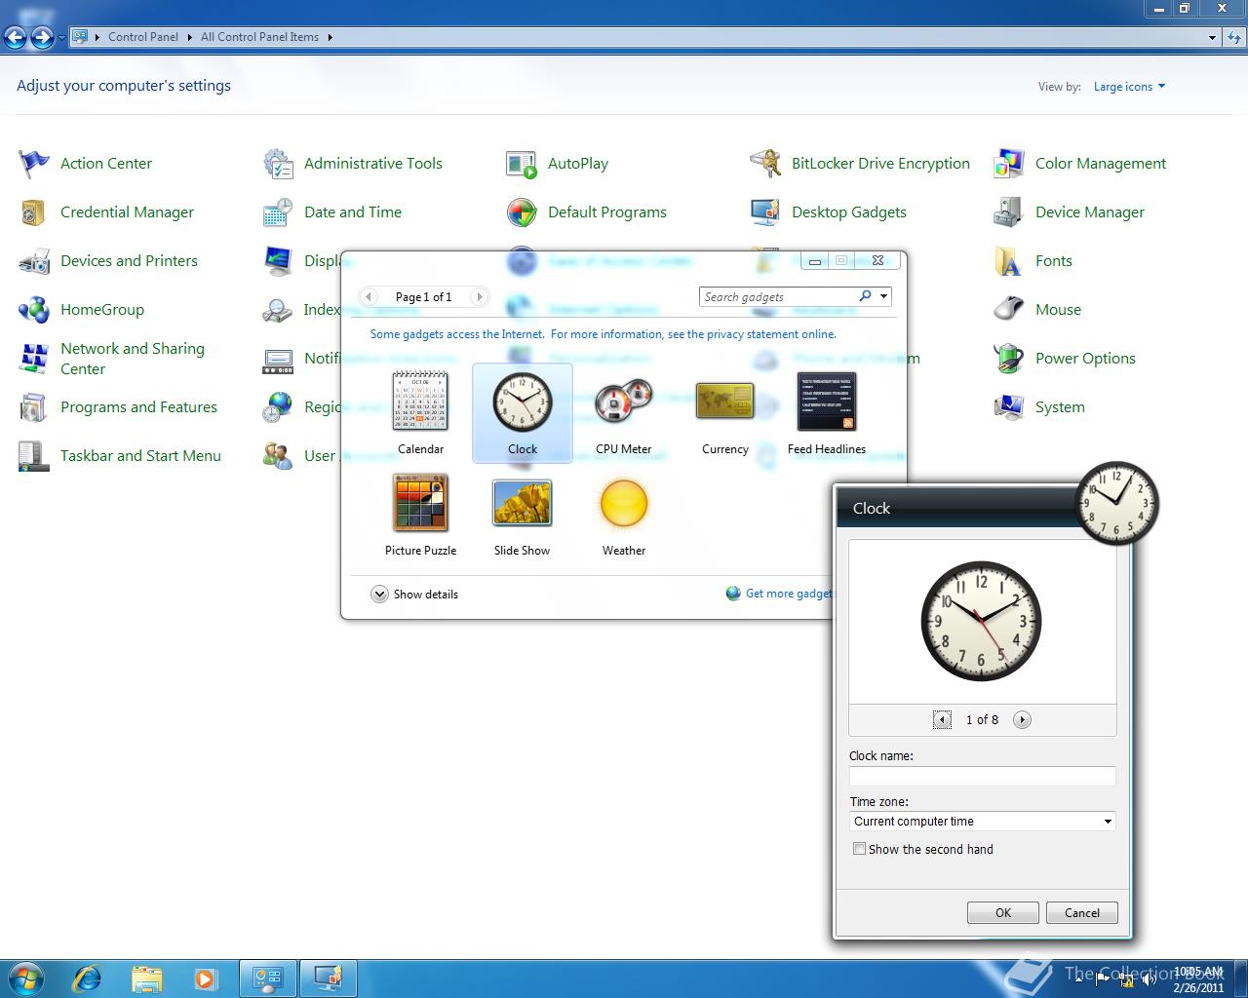Viewport: 1248px width, 998px height.
Task: Open Mouse settings icon
Action: [1009, 310]
